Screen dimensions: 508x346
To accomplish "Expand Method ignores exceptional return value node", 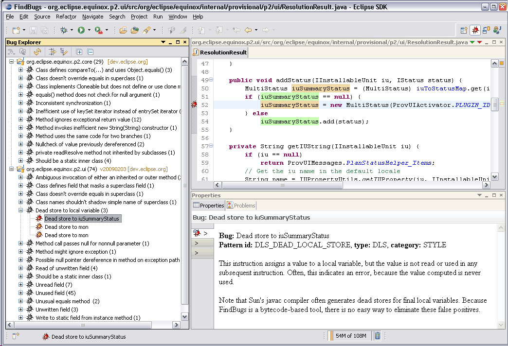I will tap(21, 120).
